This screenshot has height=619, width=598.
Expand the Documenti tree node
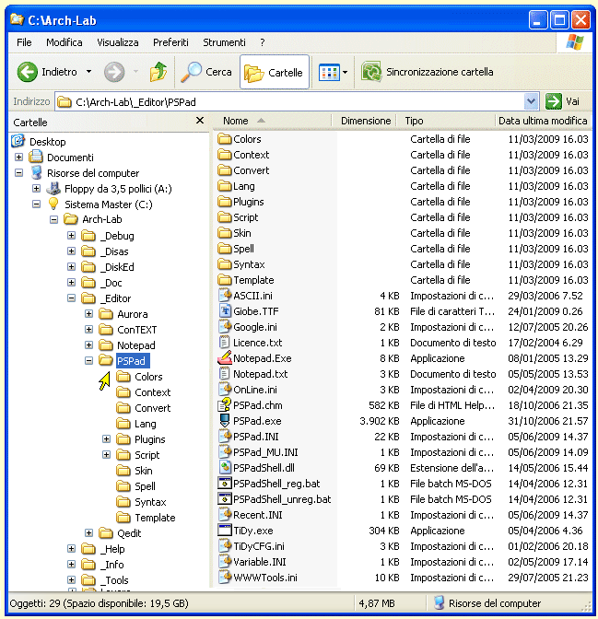(x=18, y=158)
